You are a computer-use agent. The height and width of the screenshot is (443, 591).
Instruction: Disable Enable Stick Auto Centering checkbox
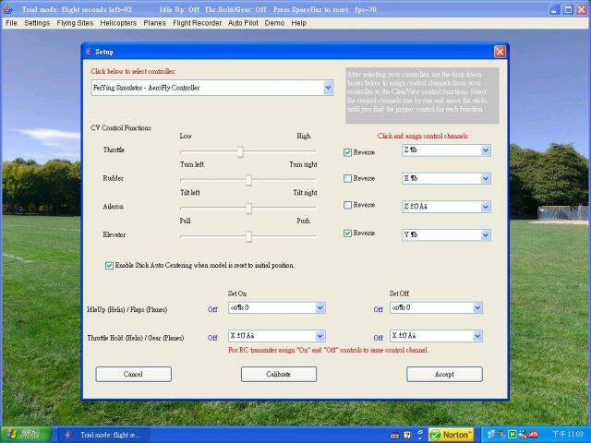[109, 266]
